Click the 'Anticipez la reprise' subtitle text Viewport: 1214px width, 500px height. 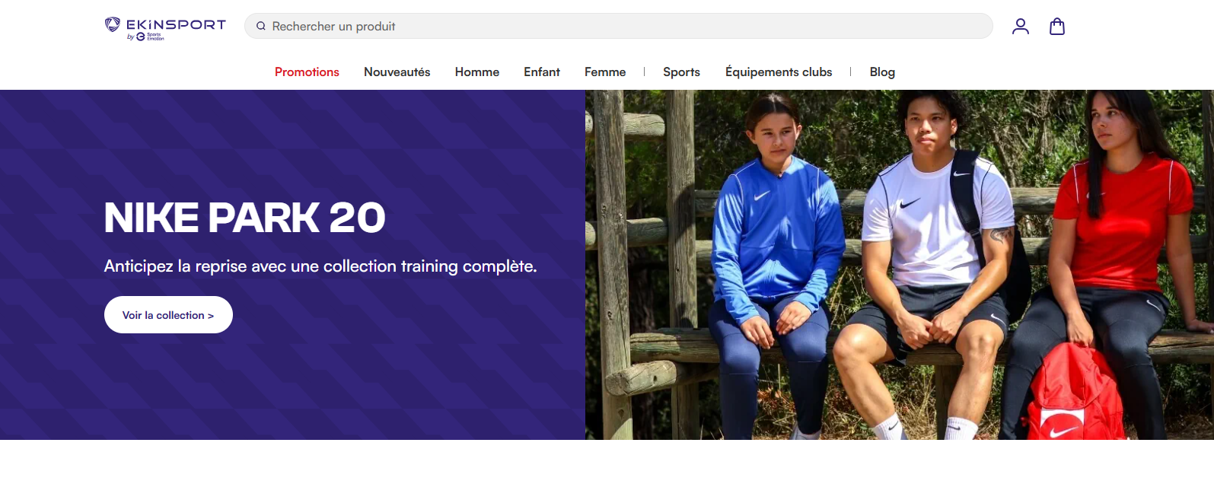pos(320,266)
